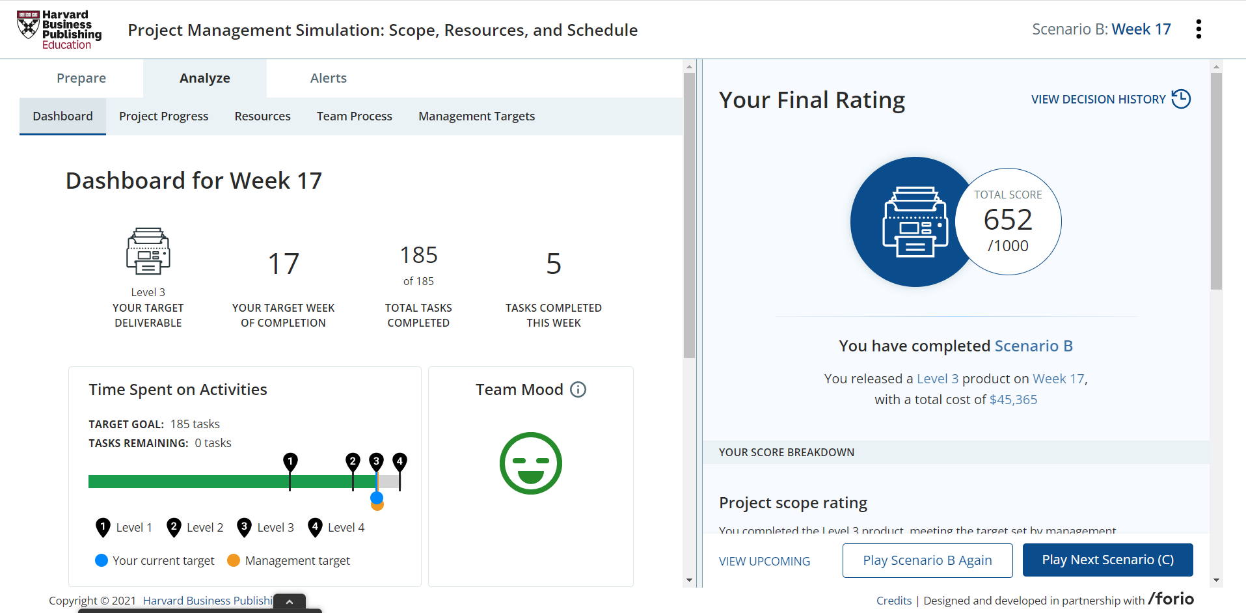Select the Analyze tab
The image size is (1246, 613).
point(205,78)
